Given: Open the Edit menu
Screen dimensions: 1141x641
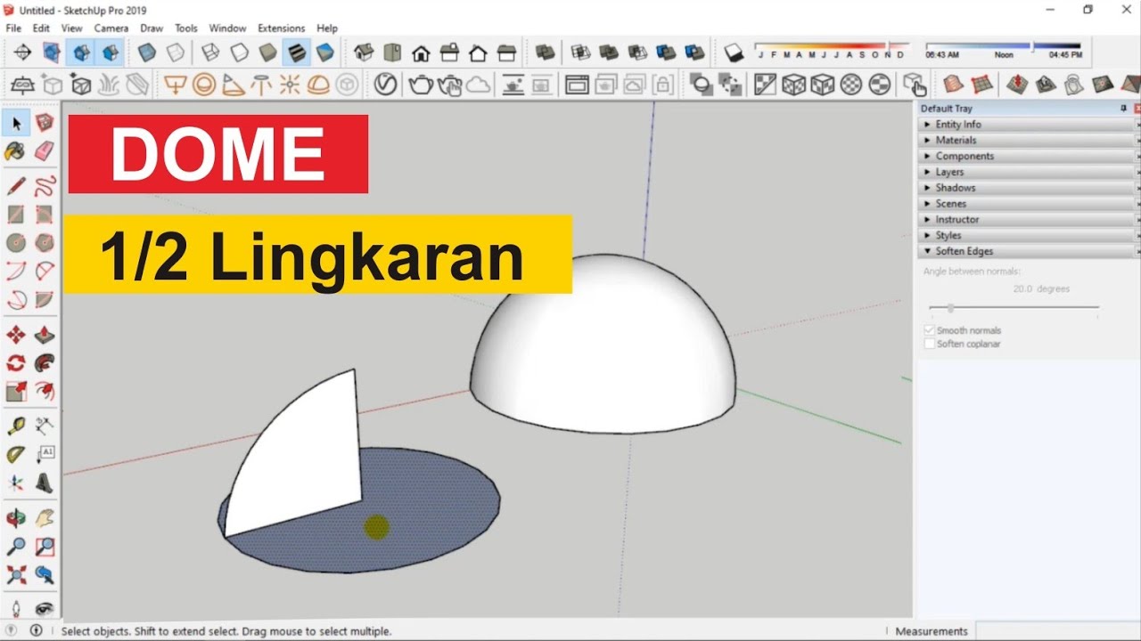Looking at the screenshot, I should [41, 28].
